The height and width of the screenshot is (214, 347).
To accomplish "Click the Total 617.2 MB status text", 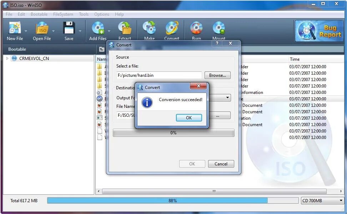I will pyautogui.click(x=24, y=201).
